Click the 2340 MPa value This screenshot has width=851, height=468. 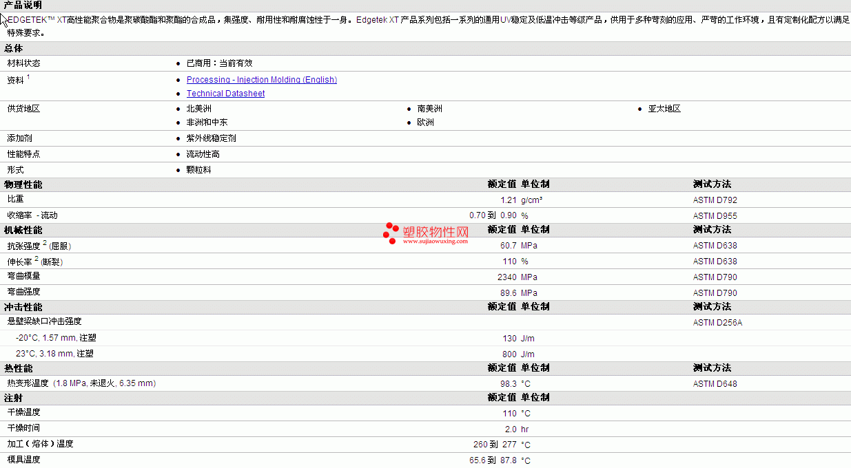(x=517, y=277)
